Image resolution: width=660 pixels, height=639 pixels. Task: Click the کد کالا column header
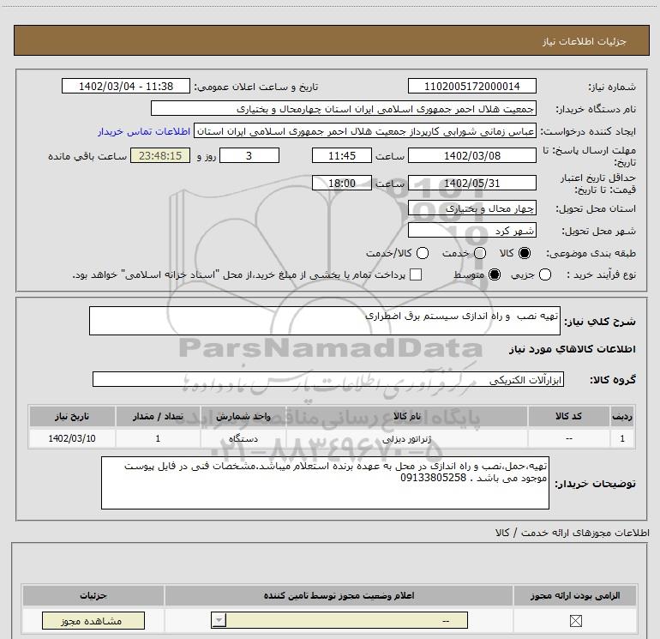pos(568,416)
